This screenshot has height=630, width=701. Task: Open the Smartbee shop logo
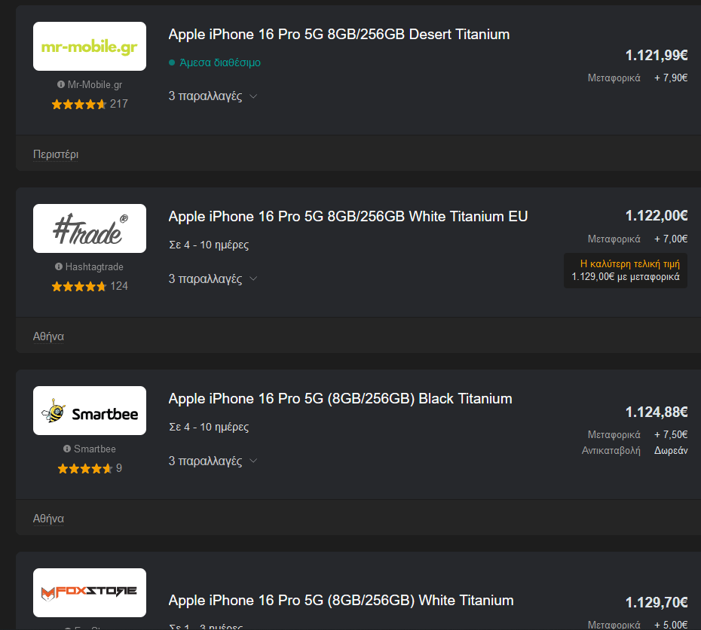90,411
